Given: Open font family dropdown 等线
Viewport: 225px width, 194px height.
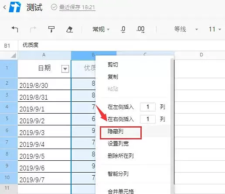Looking at the screenshot, I should pyautogui.click(x=186, y=29).
